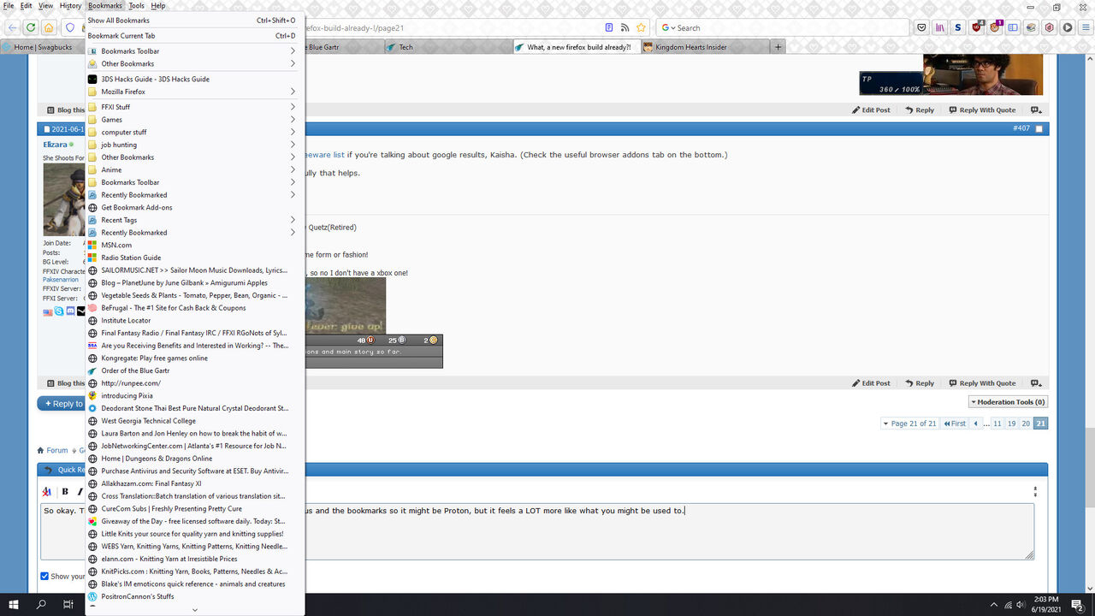This screenshot has height=616, width=1095.
Task: Click the back arrow navigation button
Action: [12, 27]
